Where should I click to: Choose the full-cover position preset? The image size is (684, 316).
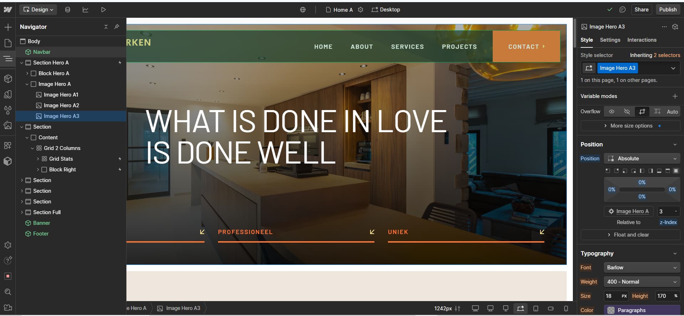[676, 171]
